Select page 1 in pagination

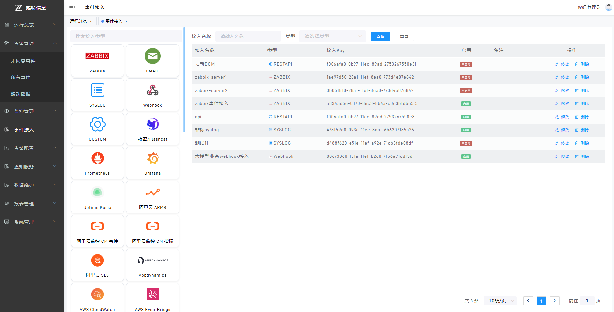(x=541, y=301)
